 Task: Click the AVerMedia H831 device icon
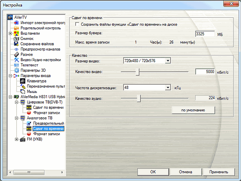[x=16, y=97]
